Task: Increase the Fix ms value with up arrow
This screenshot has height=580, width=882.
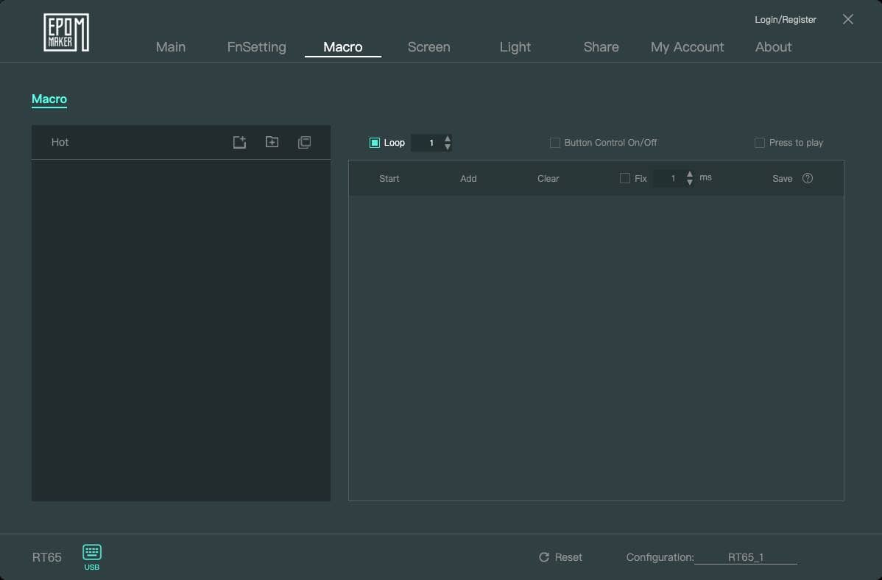Action: point(690,174)
